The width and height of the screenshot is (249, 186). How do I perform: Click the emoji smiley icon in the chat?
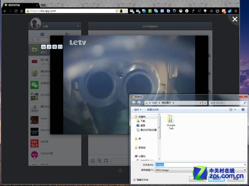[93, 161]
